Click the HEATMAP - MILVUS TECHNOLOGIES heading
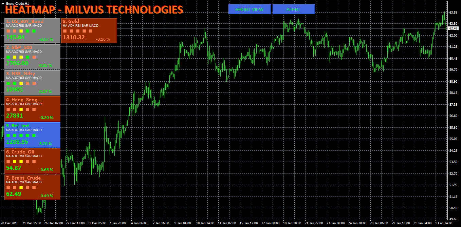 click(94, 10)
